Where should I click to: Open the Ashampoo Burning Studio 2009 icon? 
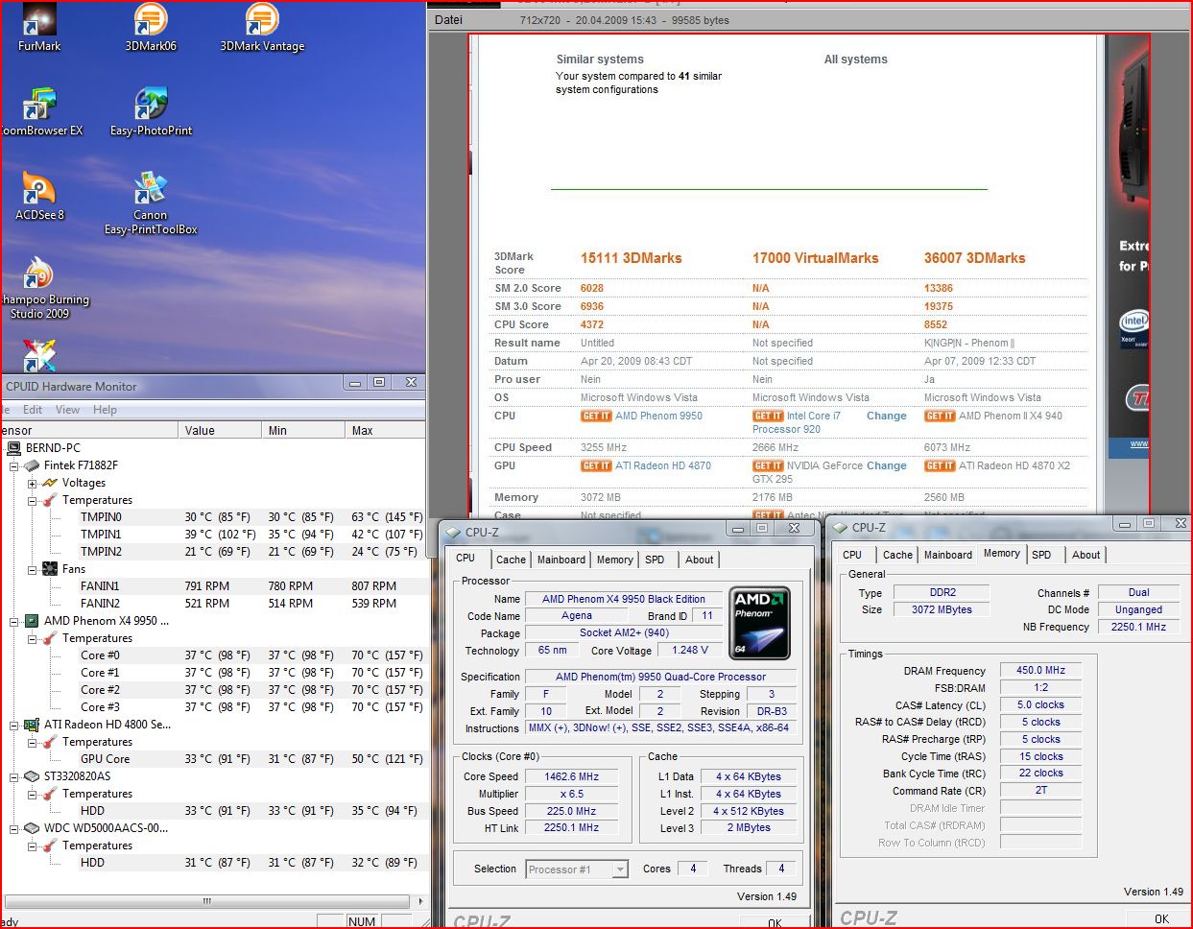click(x=39, y=274)
